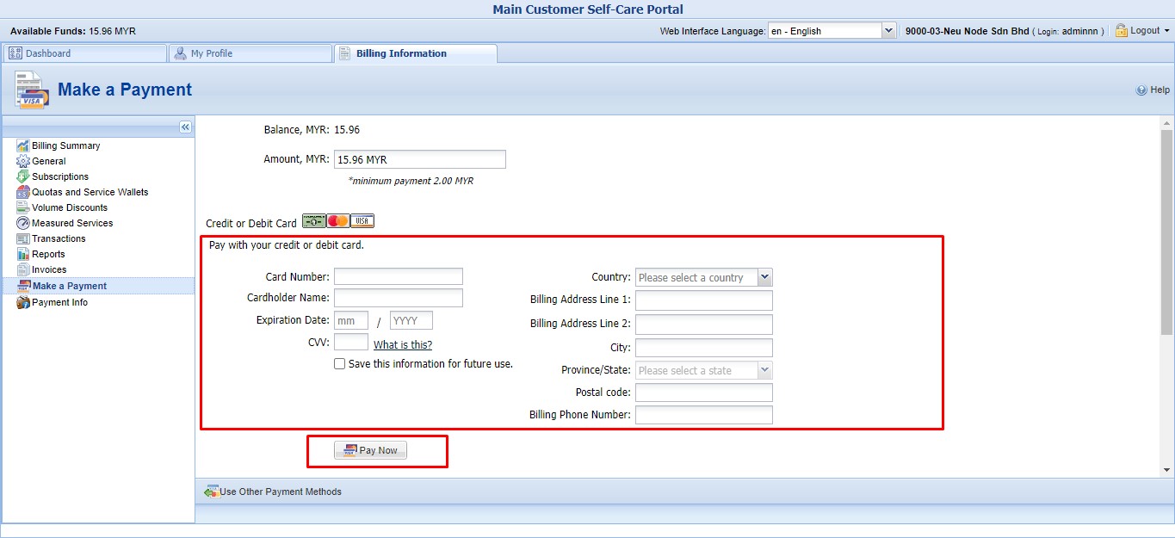Click the vertical scrollbar thumb
This screenshot has height=538, width=1175.
1166,232
